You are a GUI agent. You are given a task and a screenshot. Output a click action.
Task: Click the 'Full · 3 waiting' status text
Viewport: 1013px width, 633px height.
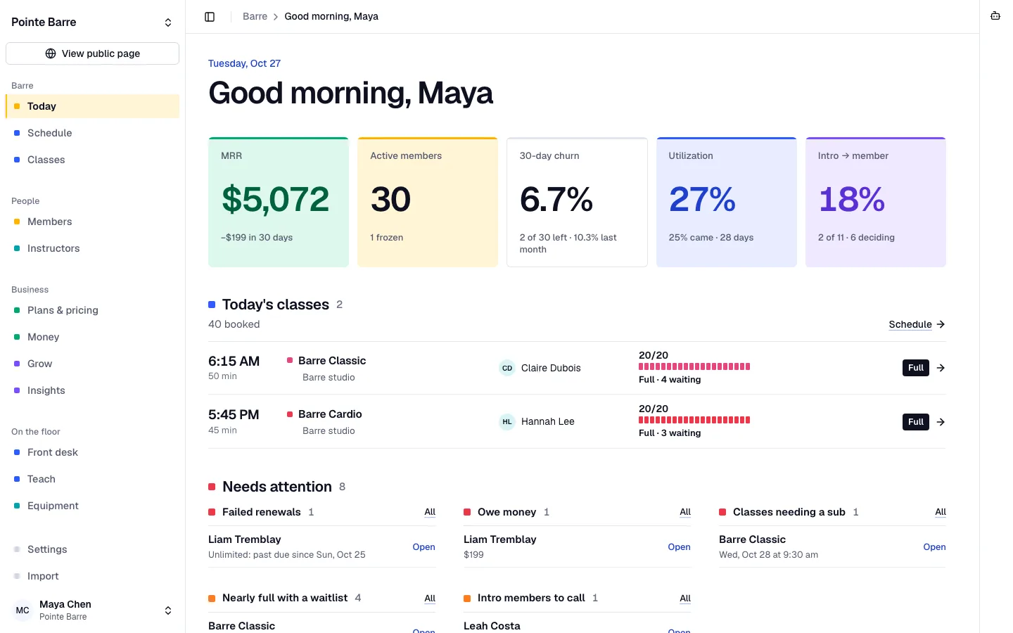coord(670,433)
